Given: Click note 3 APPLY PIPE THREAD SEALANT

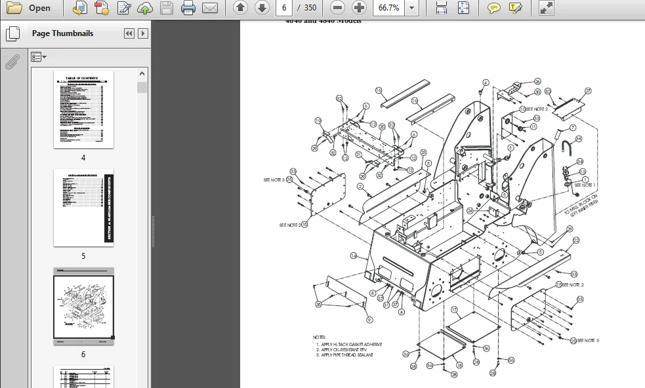Looking at the screenshot, I should pos(344,355).
